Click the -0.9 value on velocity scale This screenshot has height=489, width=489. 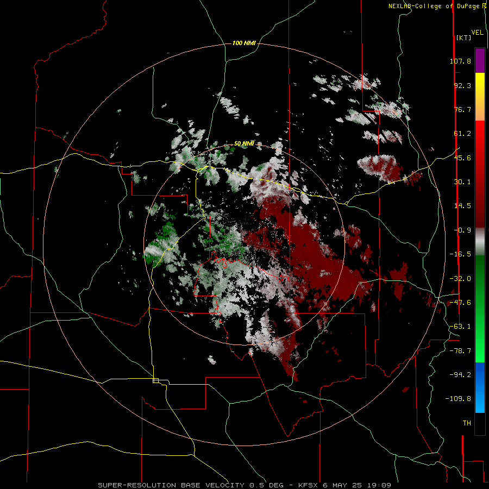pyautogui.click(x=462, y=230)
